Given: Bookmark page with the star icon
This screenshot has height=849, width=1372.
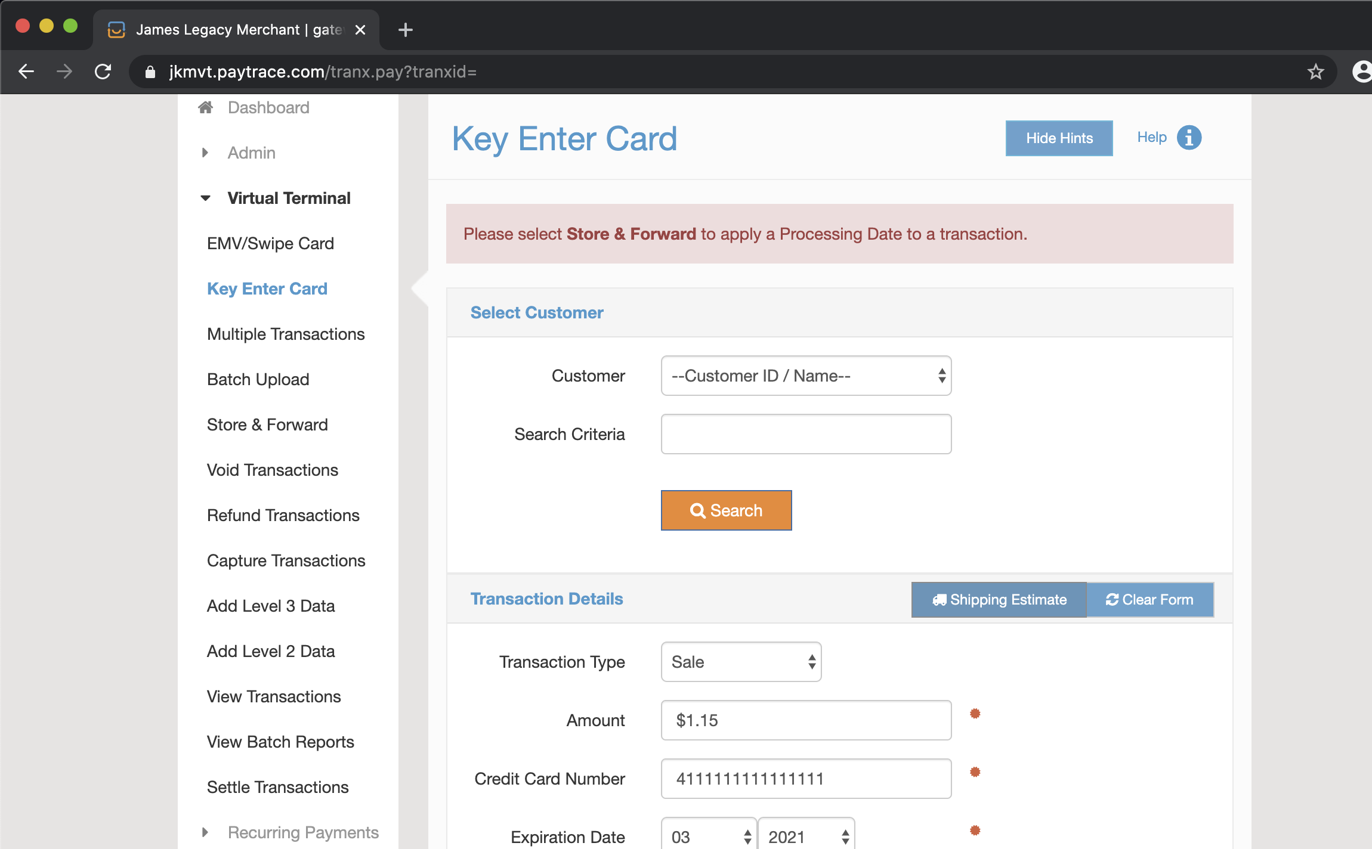Looking at the screenshot, I should point(1315,72).
